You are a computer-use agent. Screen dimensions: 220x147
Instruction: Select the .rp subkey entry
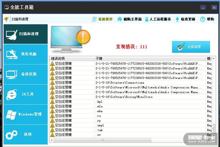point(98,121)
